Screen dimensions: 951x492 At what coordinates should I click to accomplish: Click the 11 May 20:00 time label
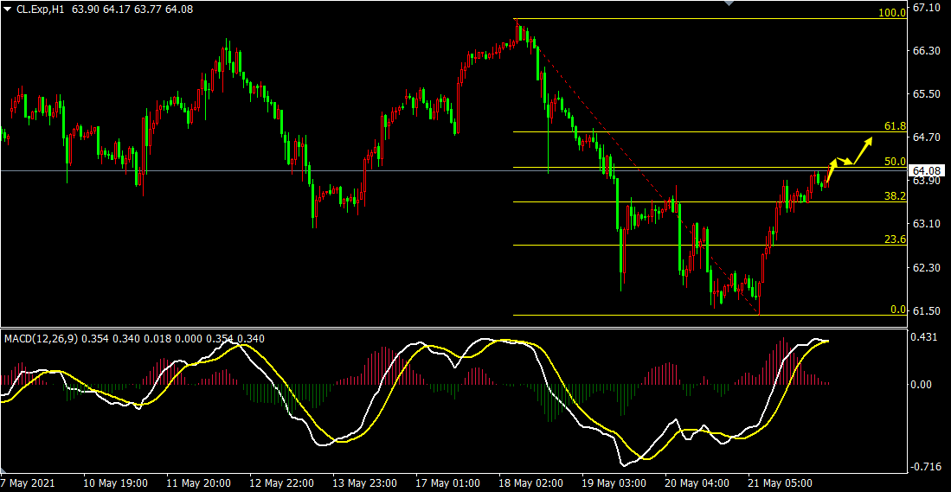[x=198, y=482]
